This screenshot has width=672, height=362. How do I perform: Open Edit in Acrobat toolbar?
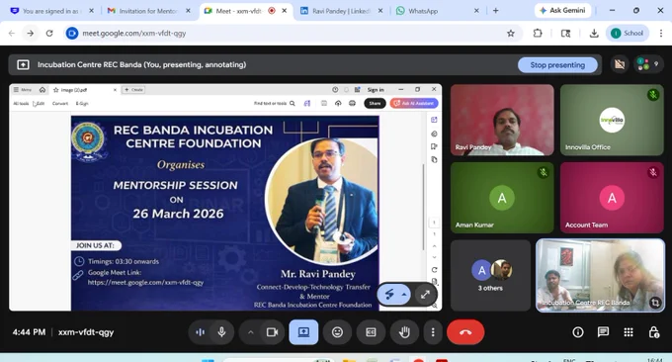tap(40, 104)
